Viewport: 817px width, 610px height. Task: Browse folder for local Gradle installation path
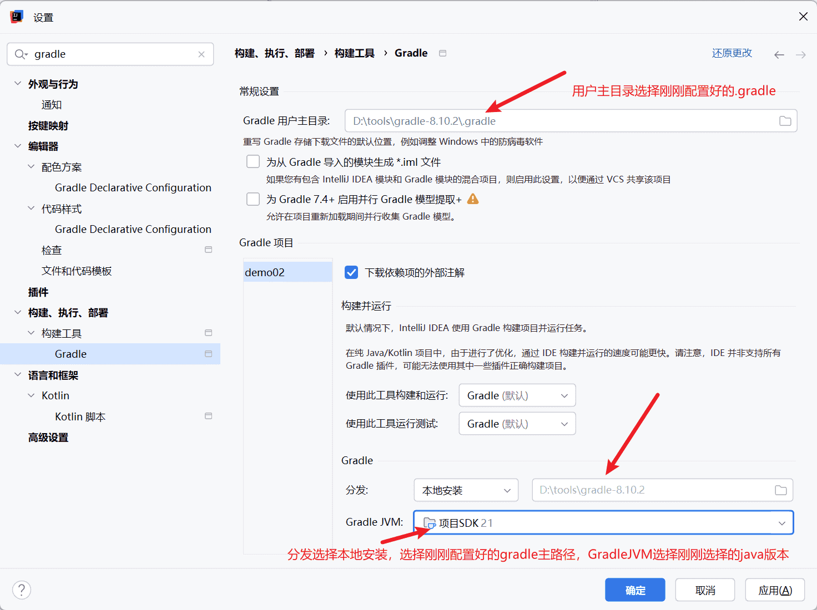click(780, 490)
